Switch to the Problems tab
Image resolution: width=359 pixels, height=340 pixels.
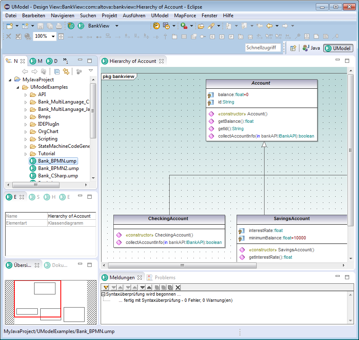coord(164,278)
